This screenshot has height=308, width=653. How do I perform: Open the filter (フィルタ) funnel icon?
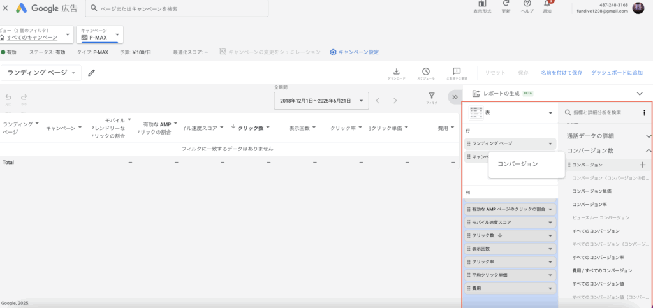pyautogui.click(x=432, y=96)
